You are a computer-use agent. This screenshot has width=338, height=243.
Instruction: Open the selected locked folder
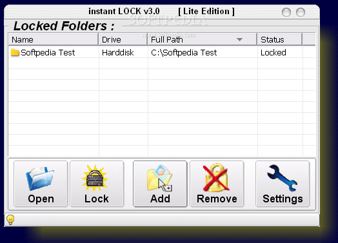click(x=41, y=184)
